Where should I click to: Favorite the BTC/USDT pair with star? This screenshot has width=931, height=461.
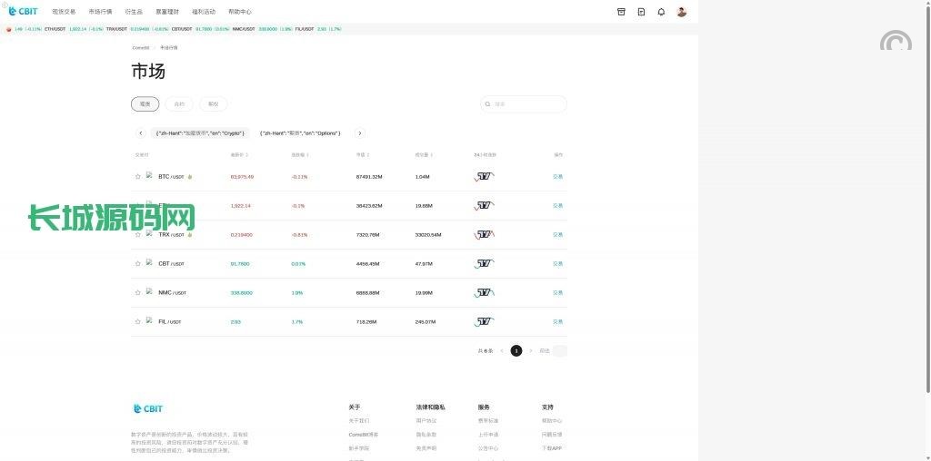coord(138,177)
